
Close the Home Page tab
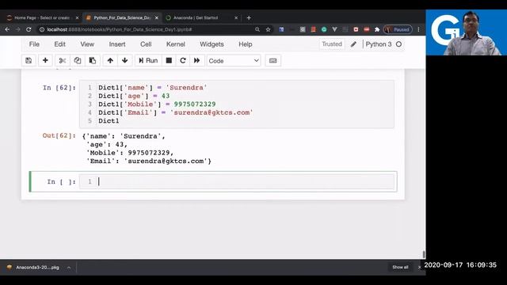tap(77, 17)
